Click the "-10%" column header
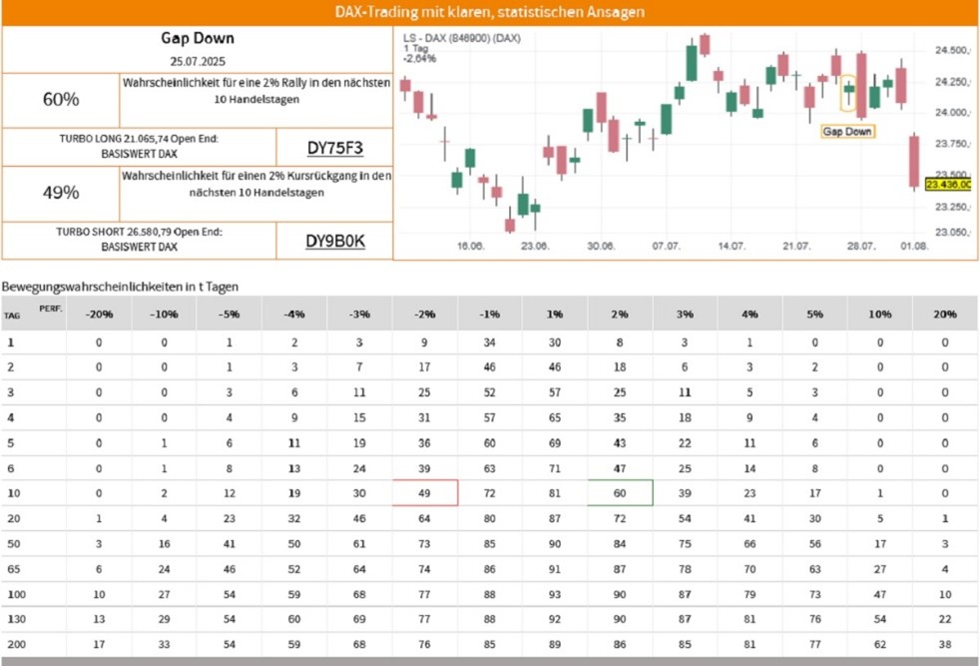Screen dimensions: 980x666 coord(164,314)
